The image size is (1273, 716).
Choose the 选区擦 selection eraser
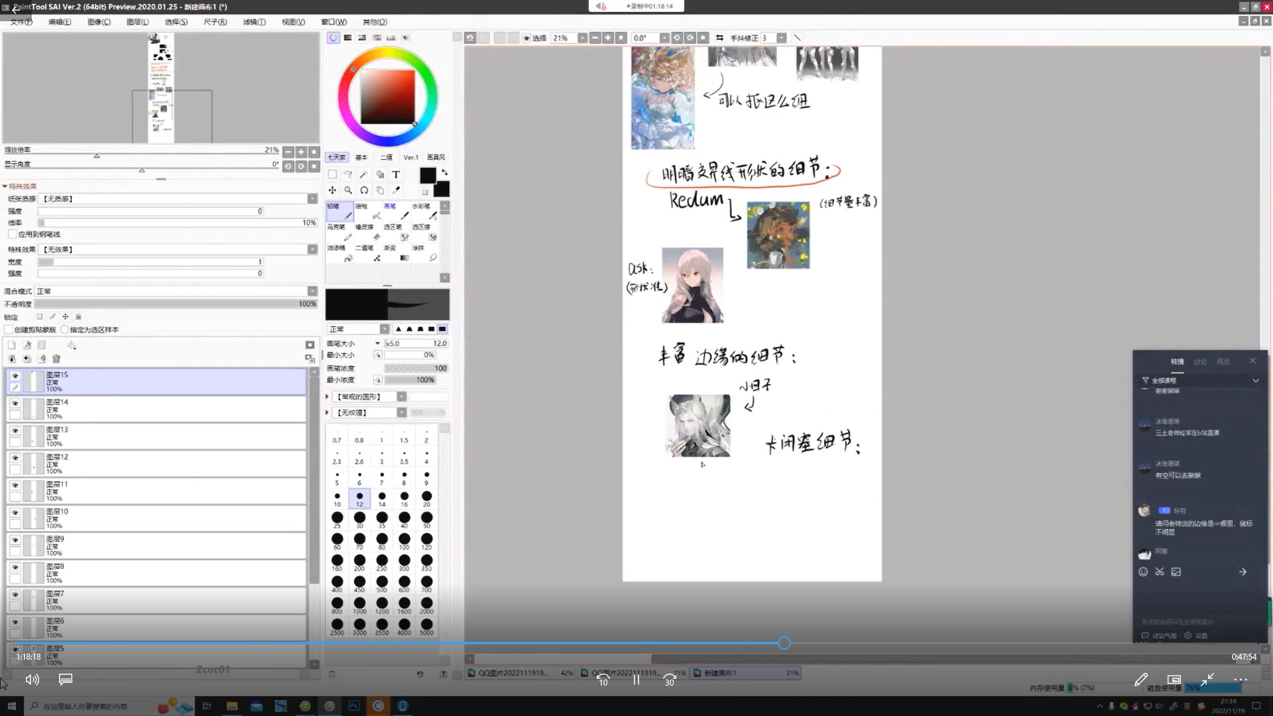(425, 232)
